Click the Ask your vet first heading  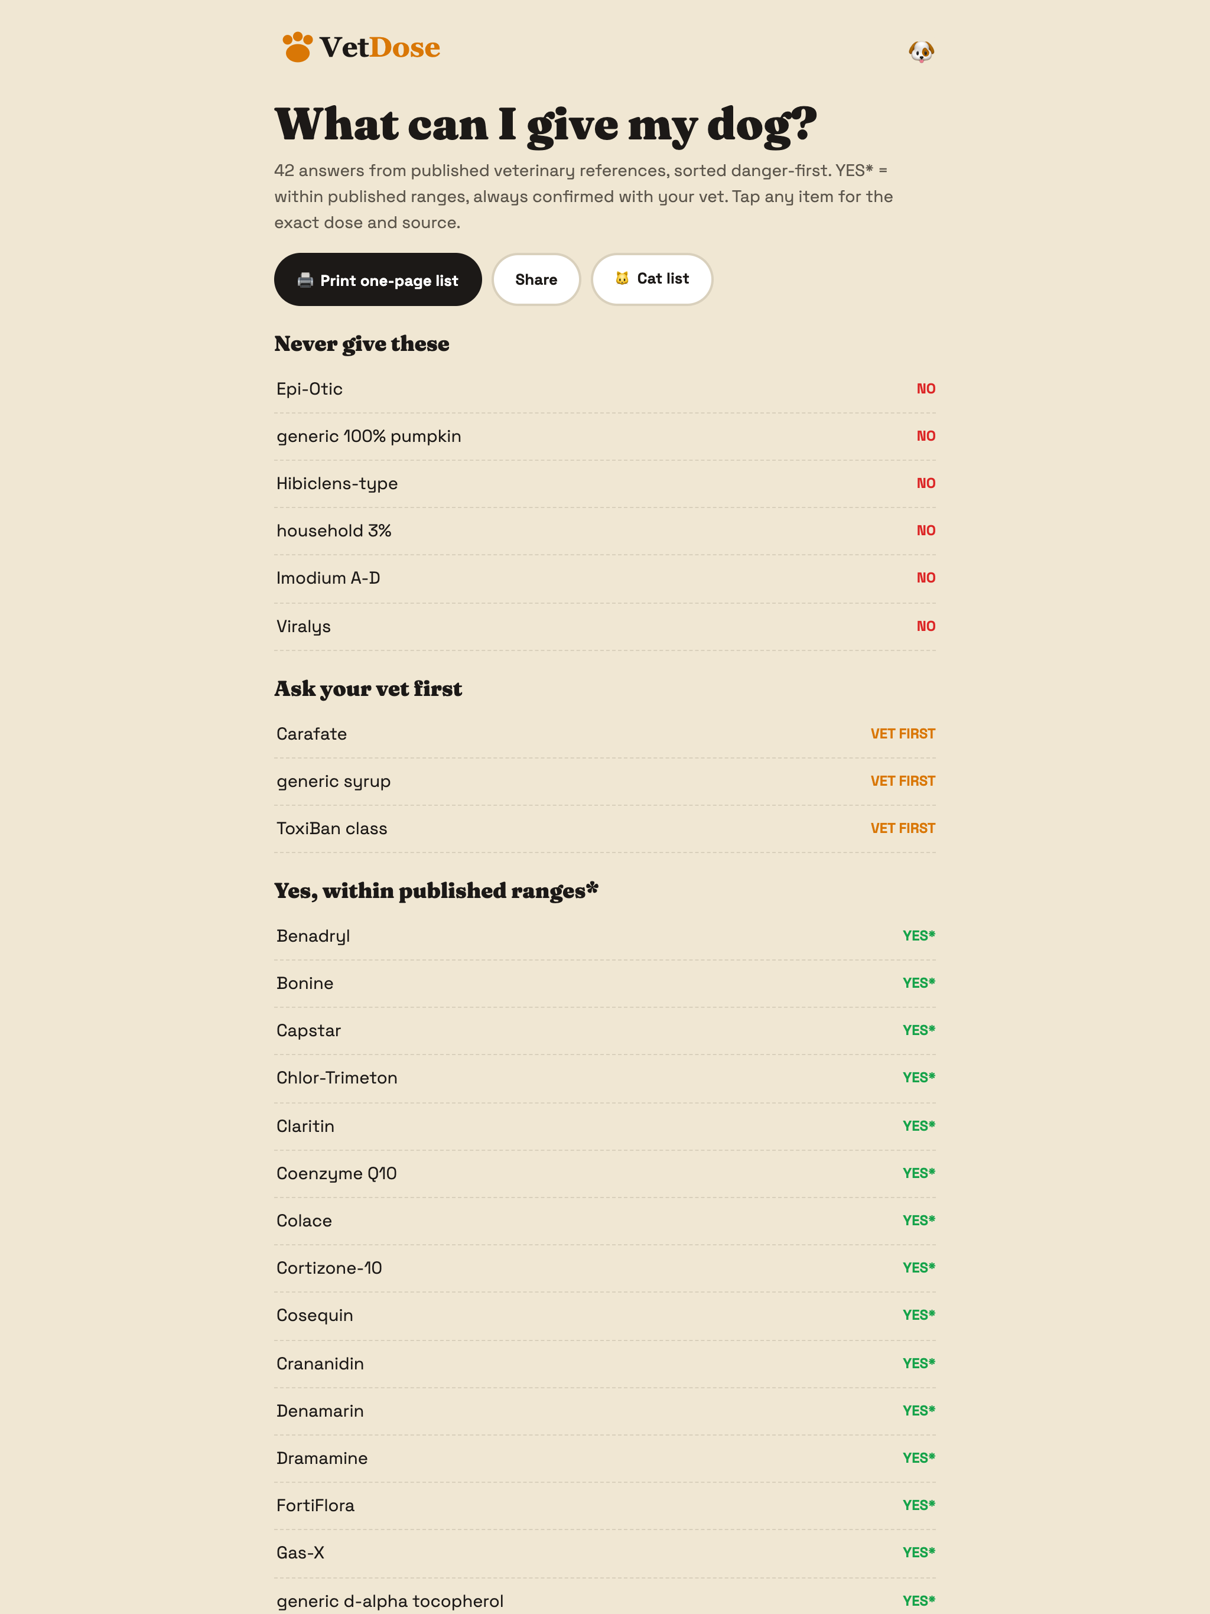[x=369, y=689]
